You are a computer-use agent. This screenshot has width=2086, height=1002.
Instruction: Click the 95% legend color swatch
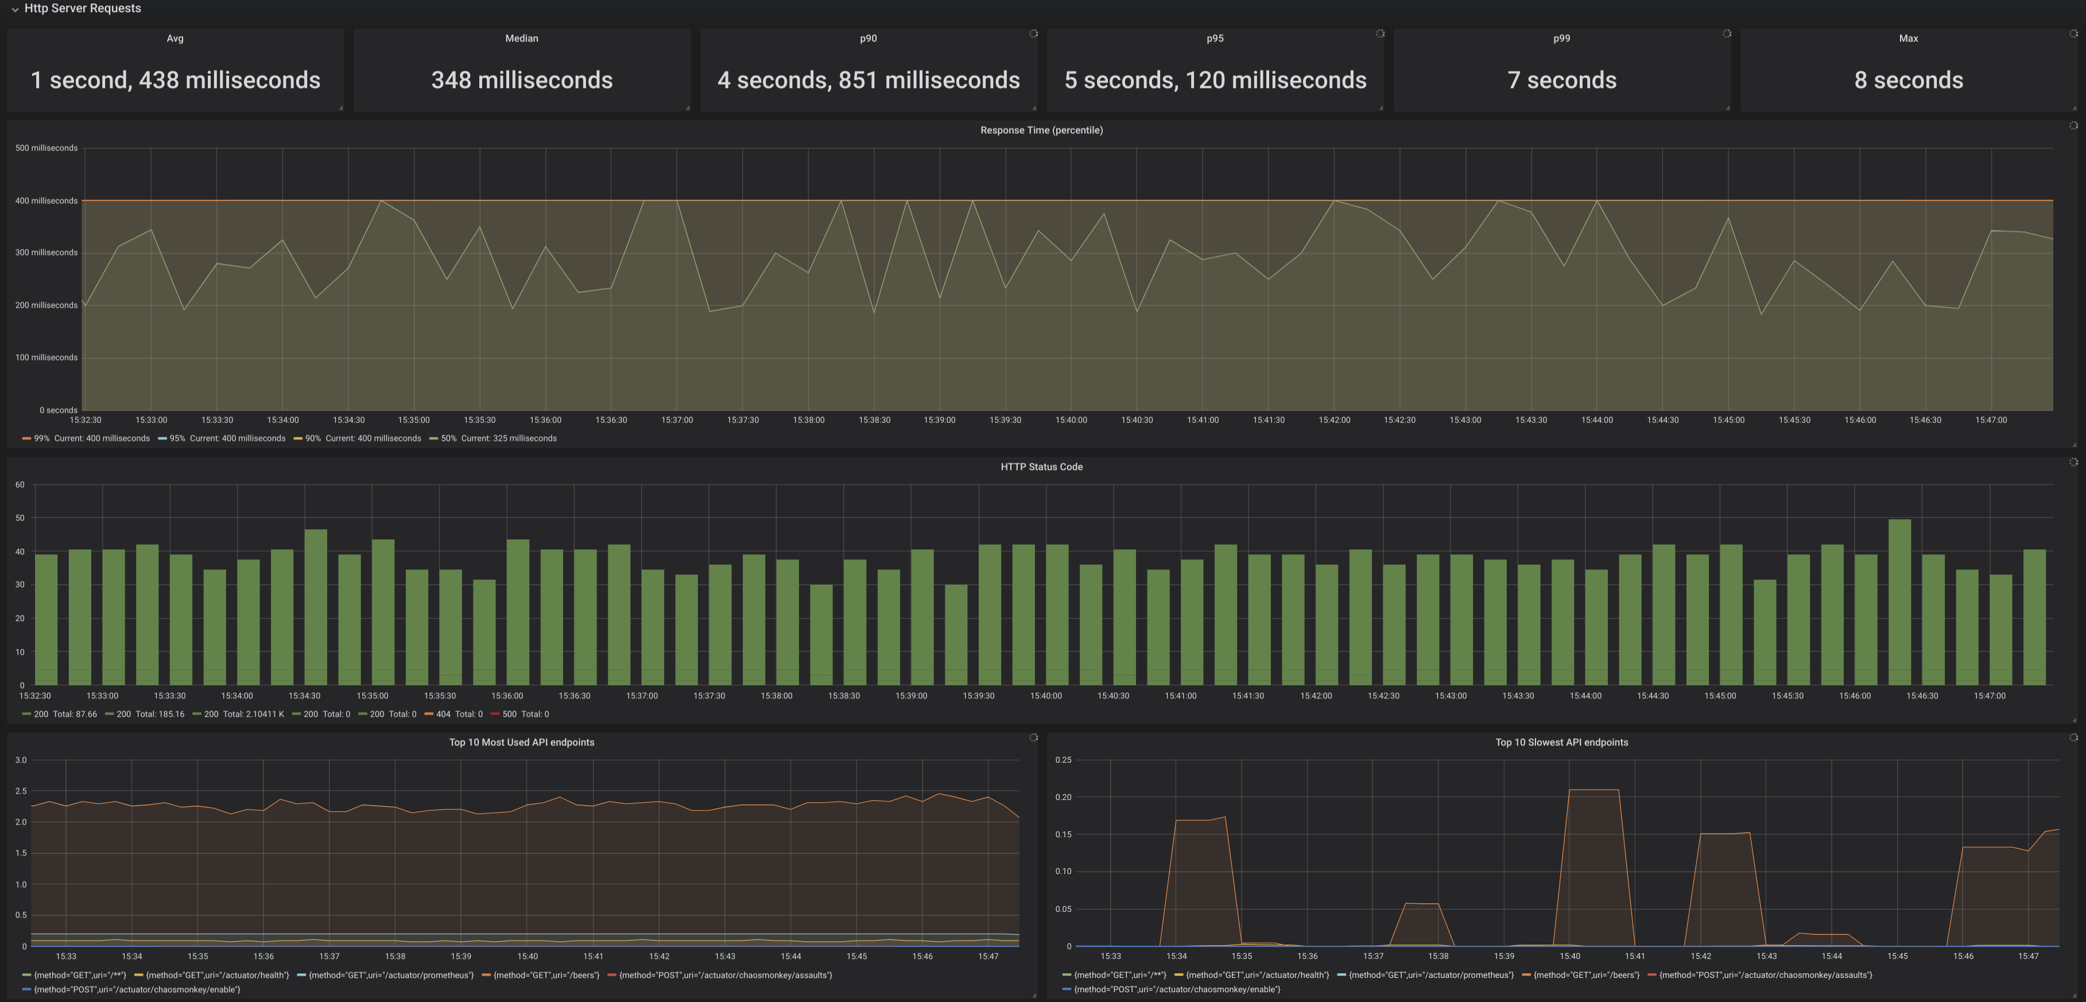[162, 438]
